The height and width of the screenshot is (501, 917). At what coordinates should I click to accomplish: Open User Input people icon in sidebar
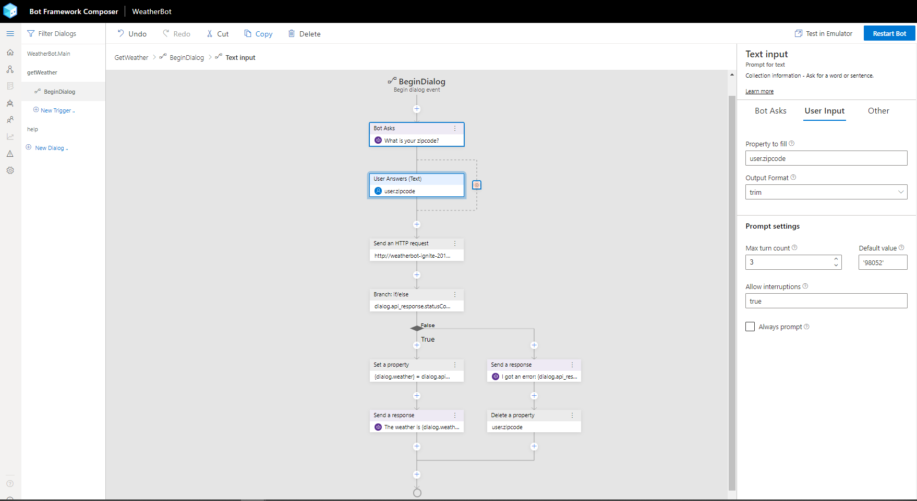point(10,120)
